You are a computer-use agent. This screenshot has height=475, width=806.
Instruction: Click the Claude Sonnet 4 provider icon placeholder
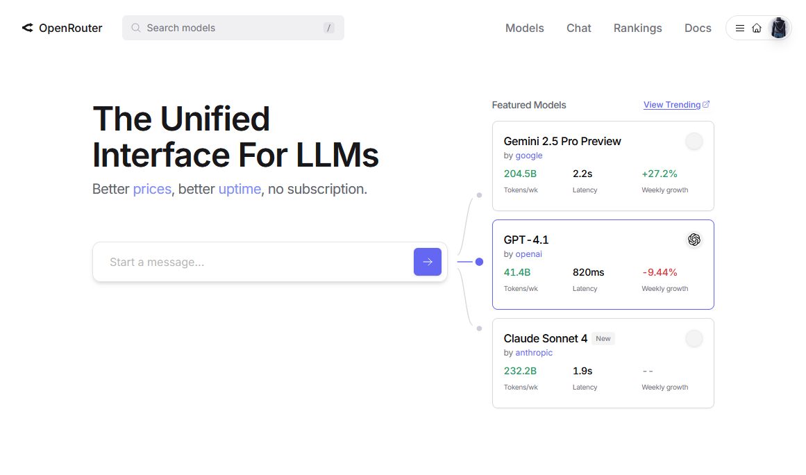tap(694, 338)
